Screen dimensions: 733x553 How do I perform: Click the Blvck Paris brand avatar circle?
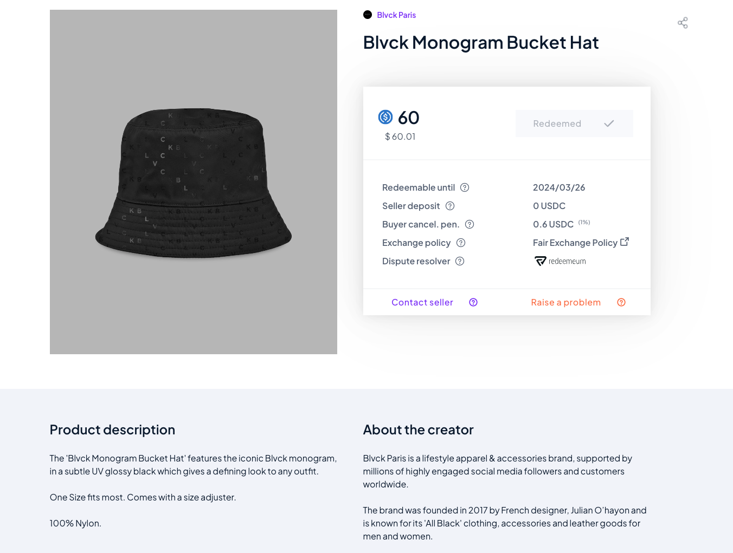pos(367,15)
